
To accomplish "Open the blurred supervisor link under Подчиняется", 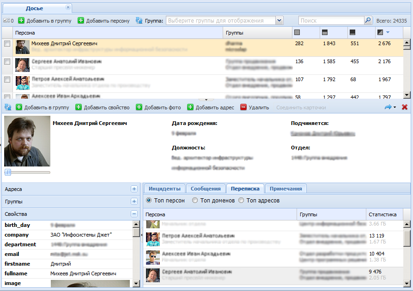I will click(323, 134).
